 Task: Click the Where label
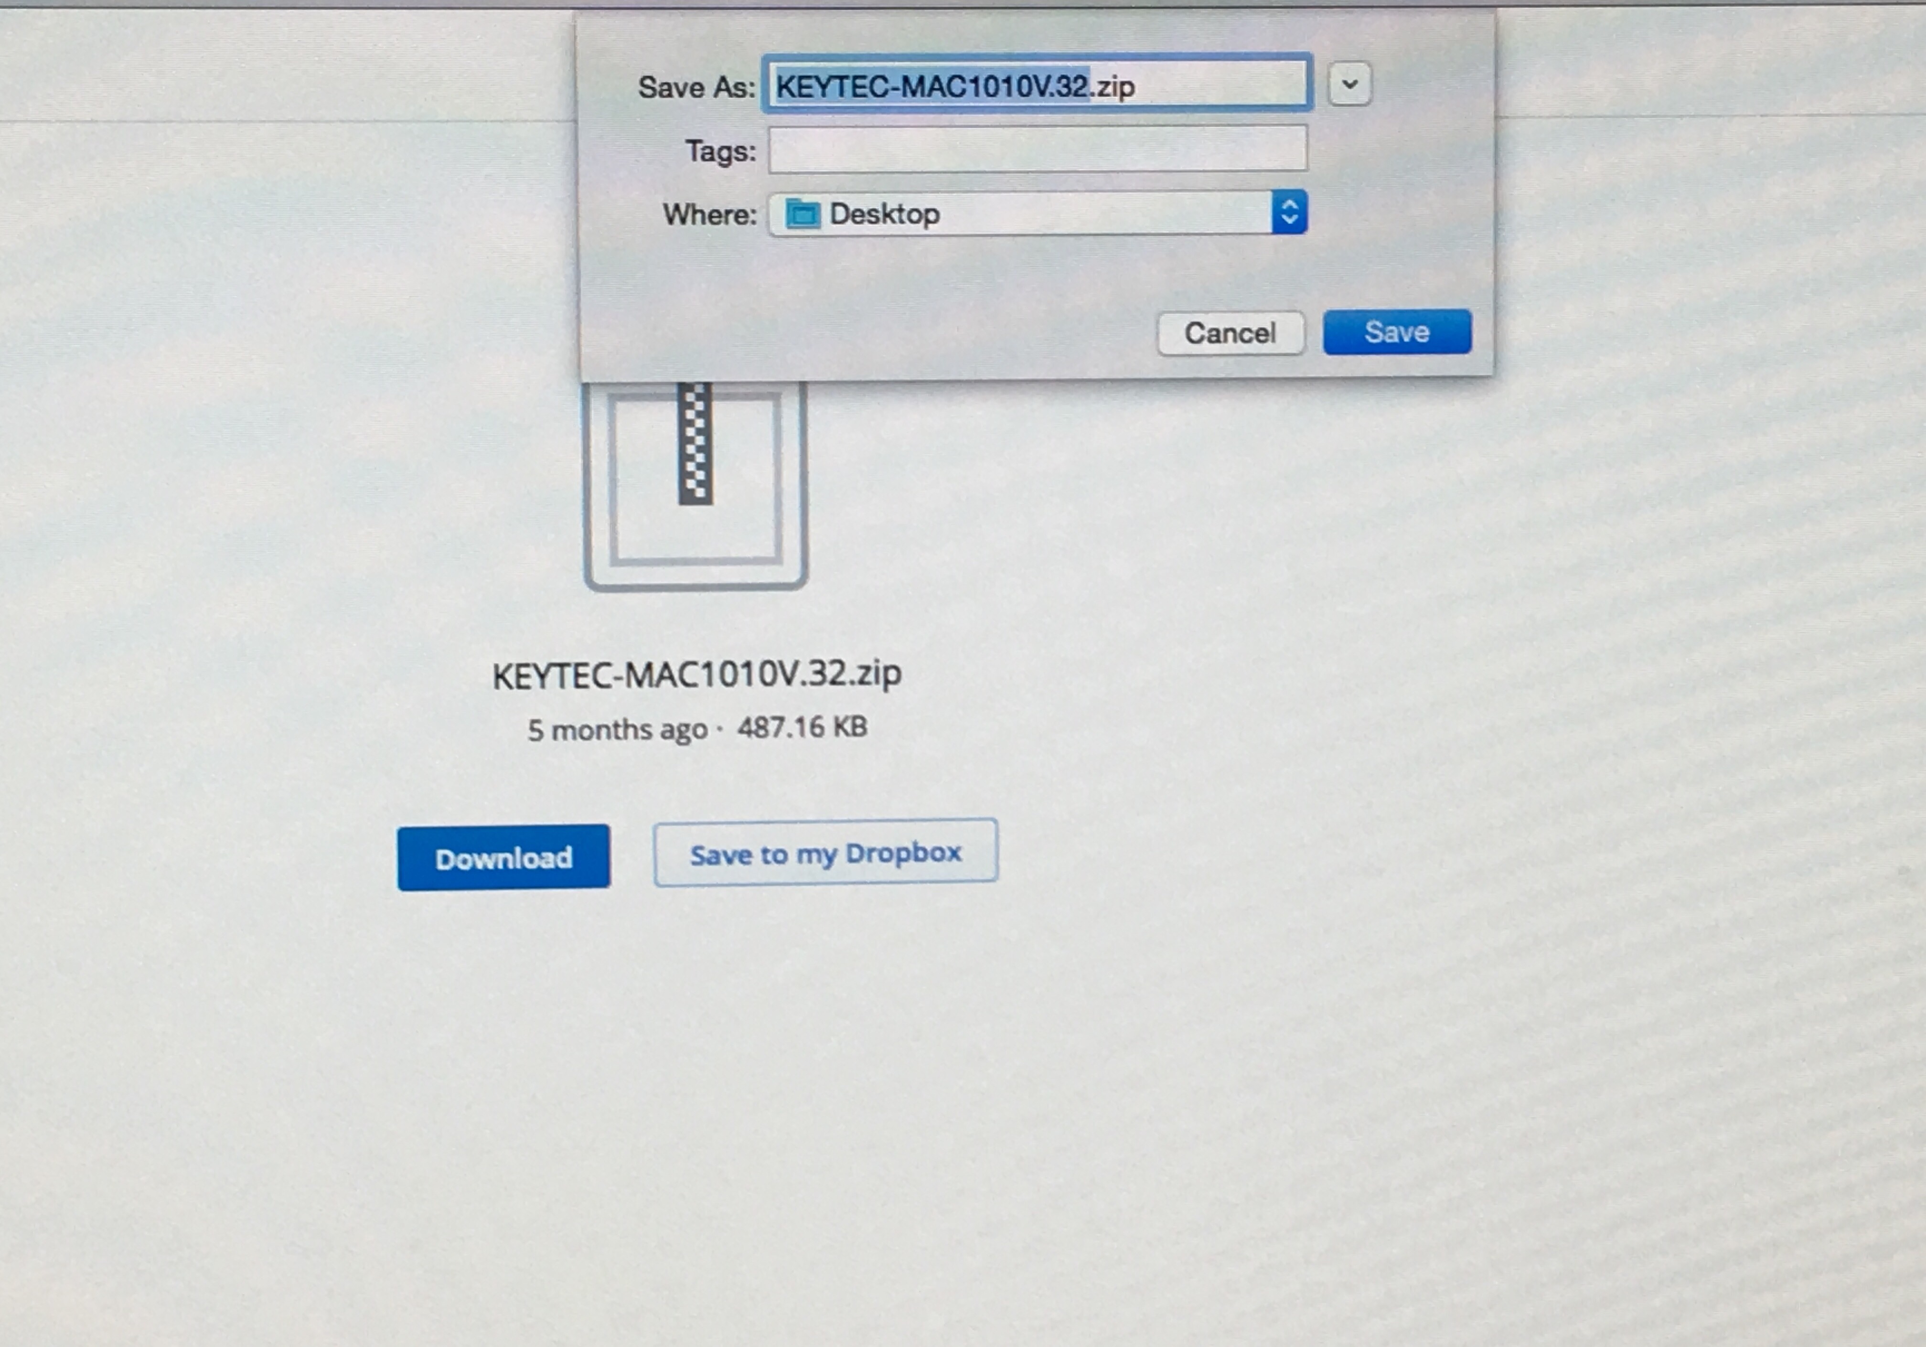coord(710,215)
